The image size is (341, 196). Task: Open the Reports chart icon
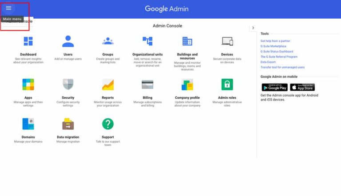108,84
